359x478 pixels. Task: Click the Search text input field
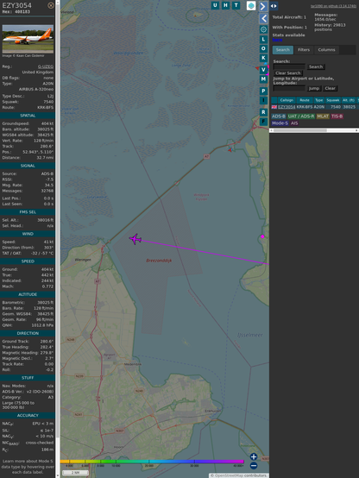[289, 66]
